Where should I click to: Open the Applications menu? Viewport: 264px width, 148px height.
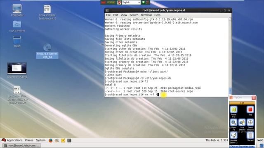tap(14, 140)
